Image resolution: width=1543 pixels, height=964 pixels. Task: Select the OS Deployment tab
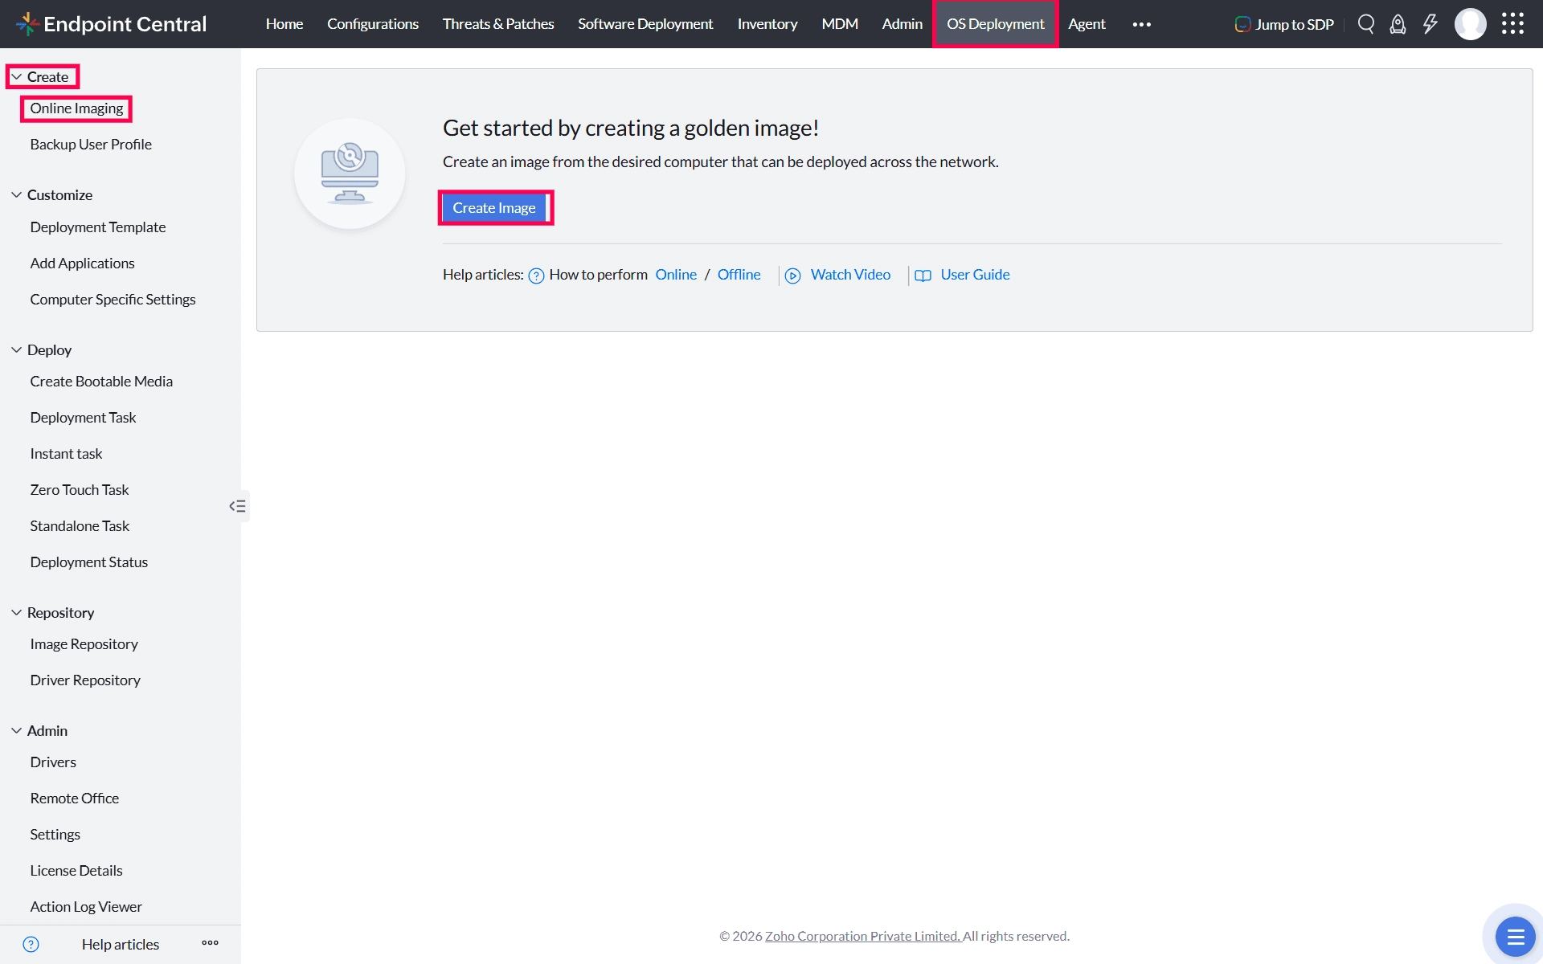click(x=995, y=24)
